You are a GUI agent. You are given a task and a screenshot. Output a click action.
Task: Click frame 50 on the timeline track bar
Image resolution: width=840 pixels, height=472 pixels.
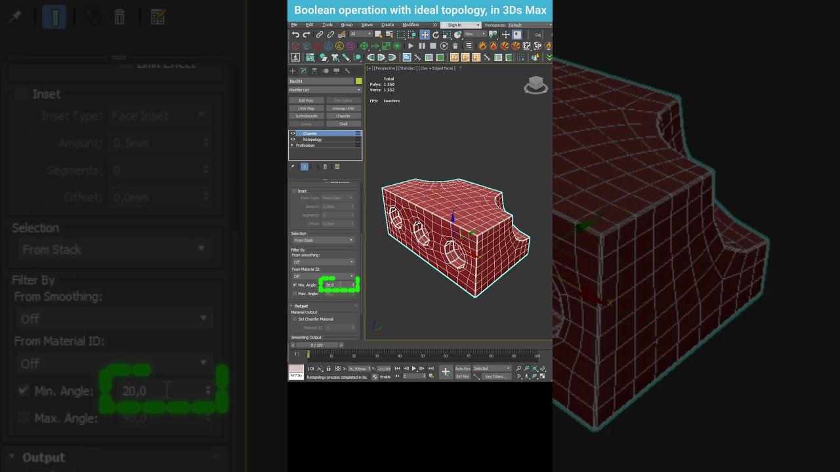[x=423, y=357]
